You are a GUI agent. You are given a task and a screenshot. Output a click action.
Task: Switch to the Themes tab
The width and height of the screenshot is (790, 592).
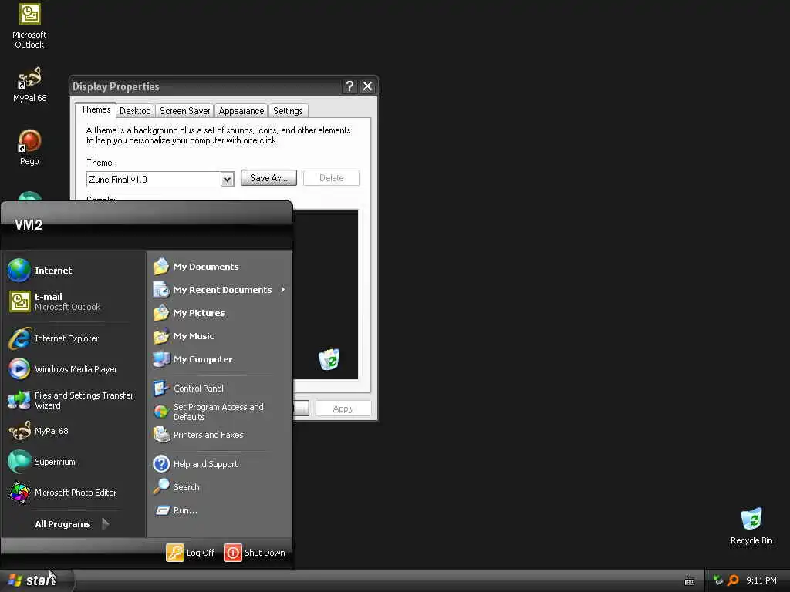click(x=96, y=109)
